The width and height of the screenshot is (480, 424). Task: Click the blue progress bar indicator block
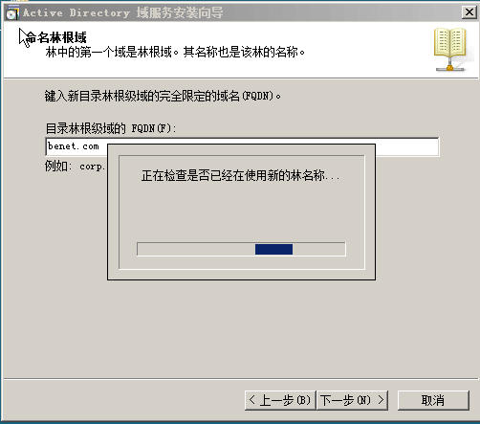click(x=273, y=249)
